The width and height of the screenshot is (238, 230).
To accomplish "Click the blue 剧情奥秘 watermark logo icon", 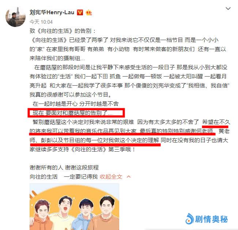I will (190, 219).
